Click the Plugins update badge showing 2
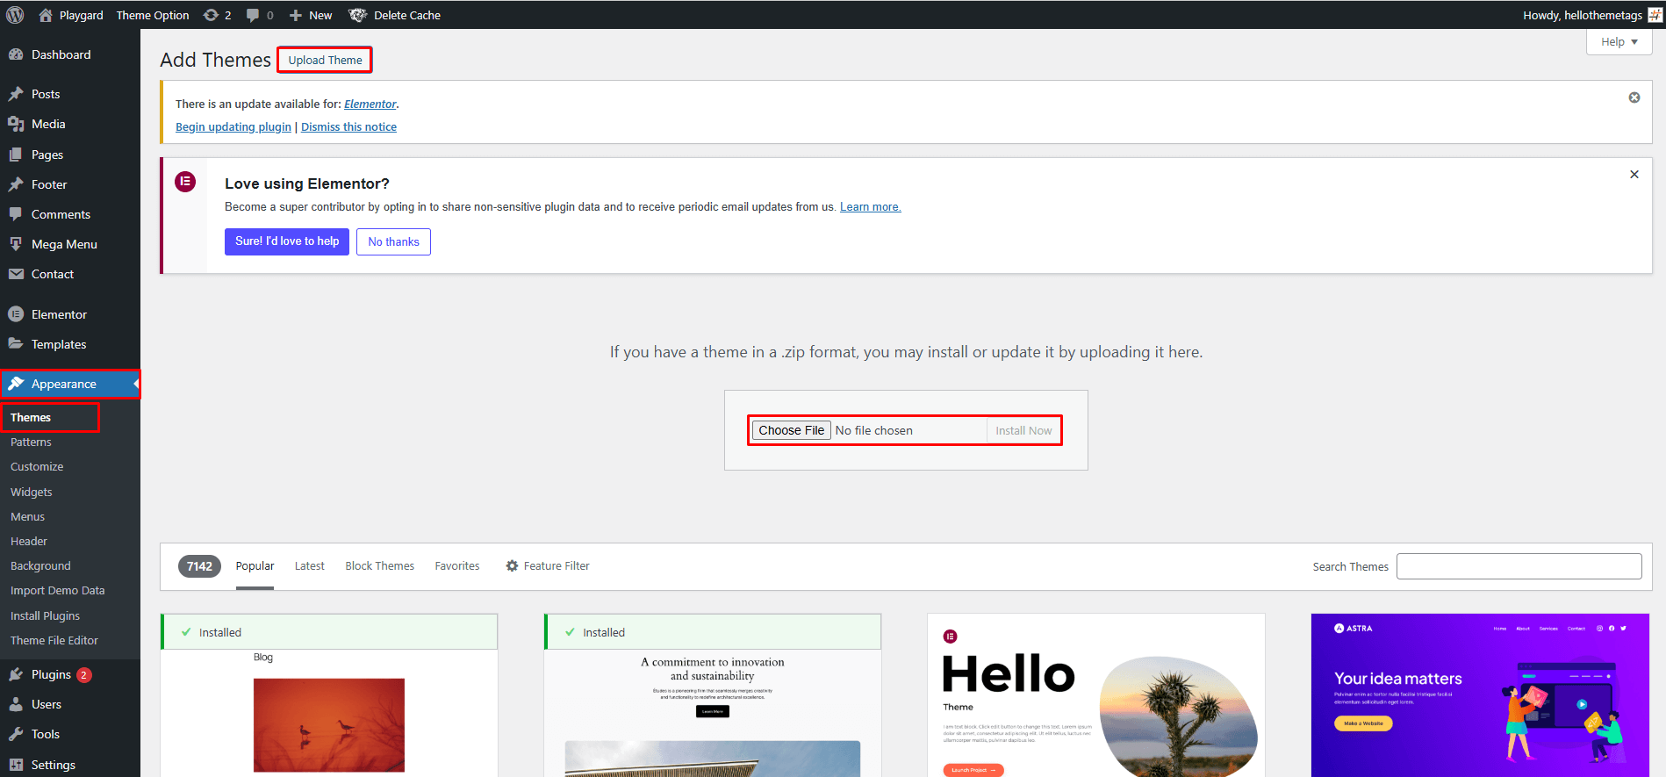Image resolution: width=1666 pixels, height=777 pixels. coord(84,675)
